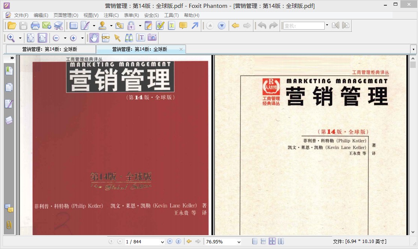Switch to the first 营销管理 document tab

[51, 49]
